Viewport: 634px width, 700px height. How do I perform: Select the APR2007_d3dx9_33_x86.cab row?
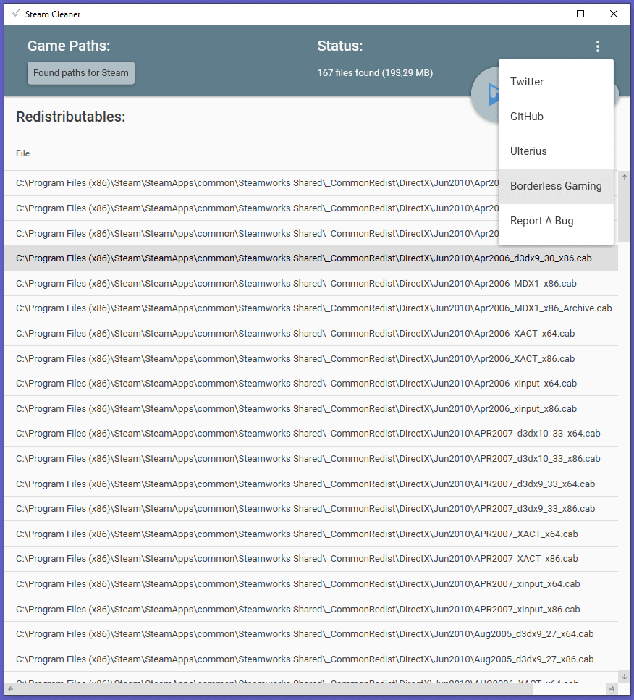(x=311, y=508)
